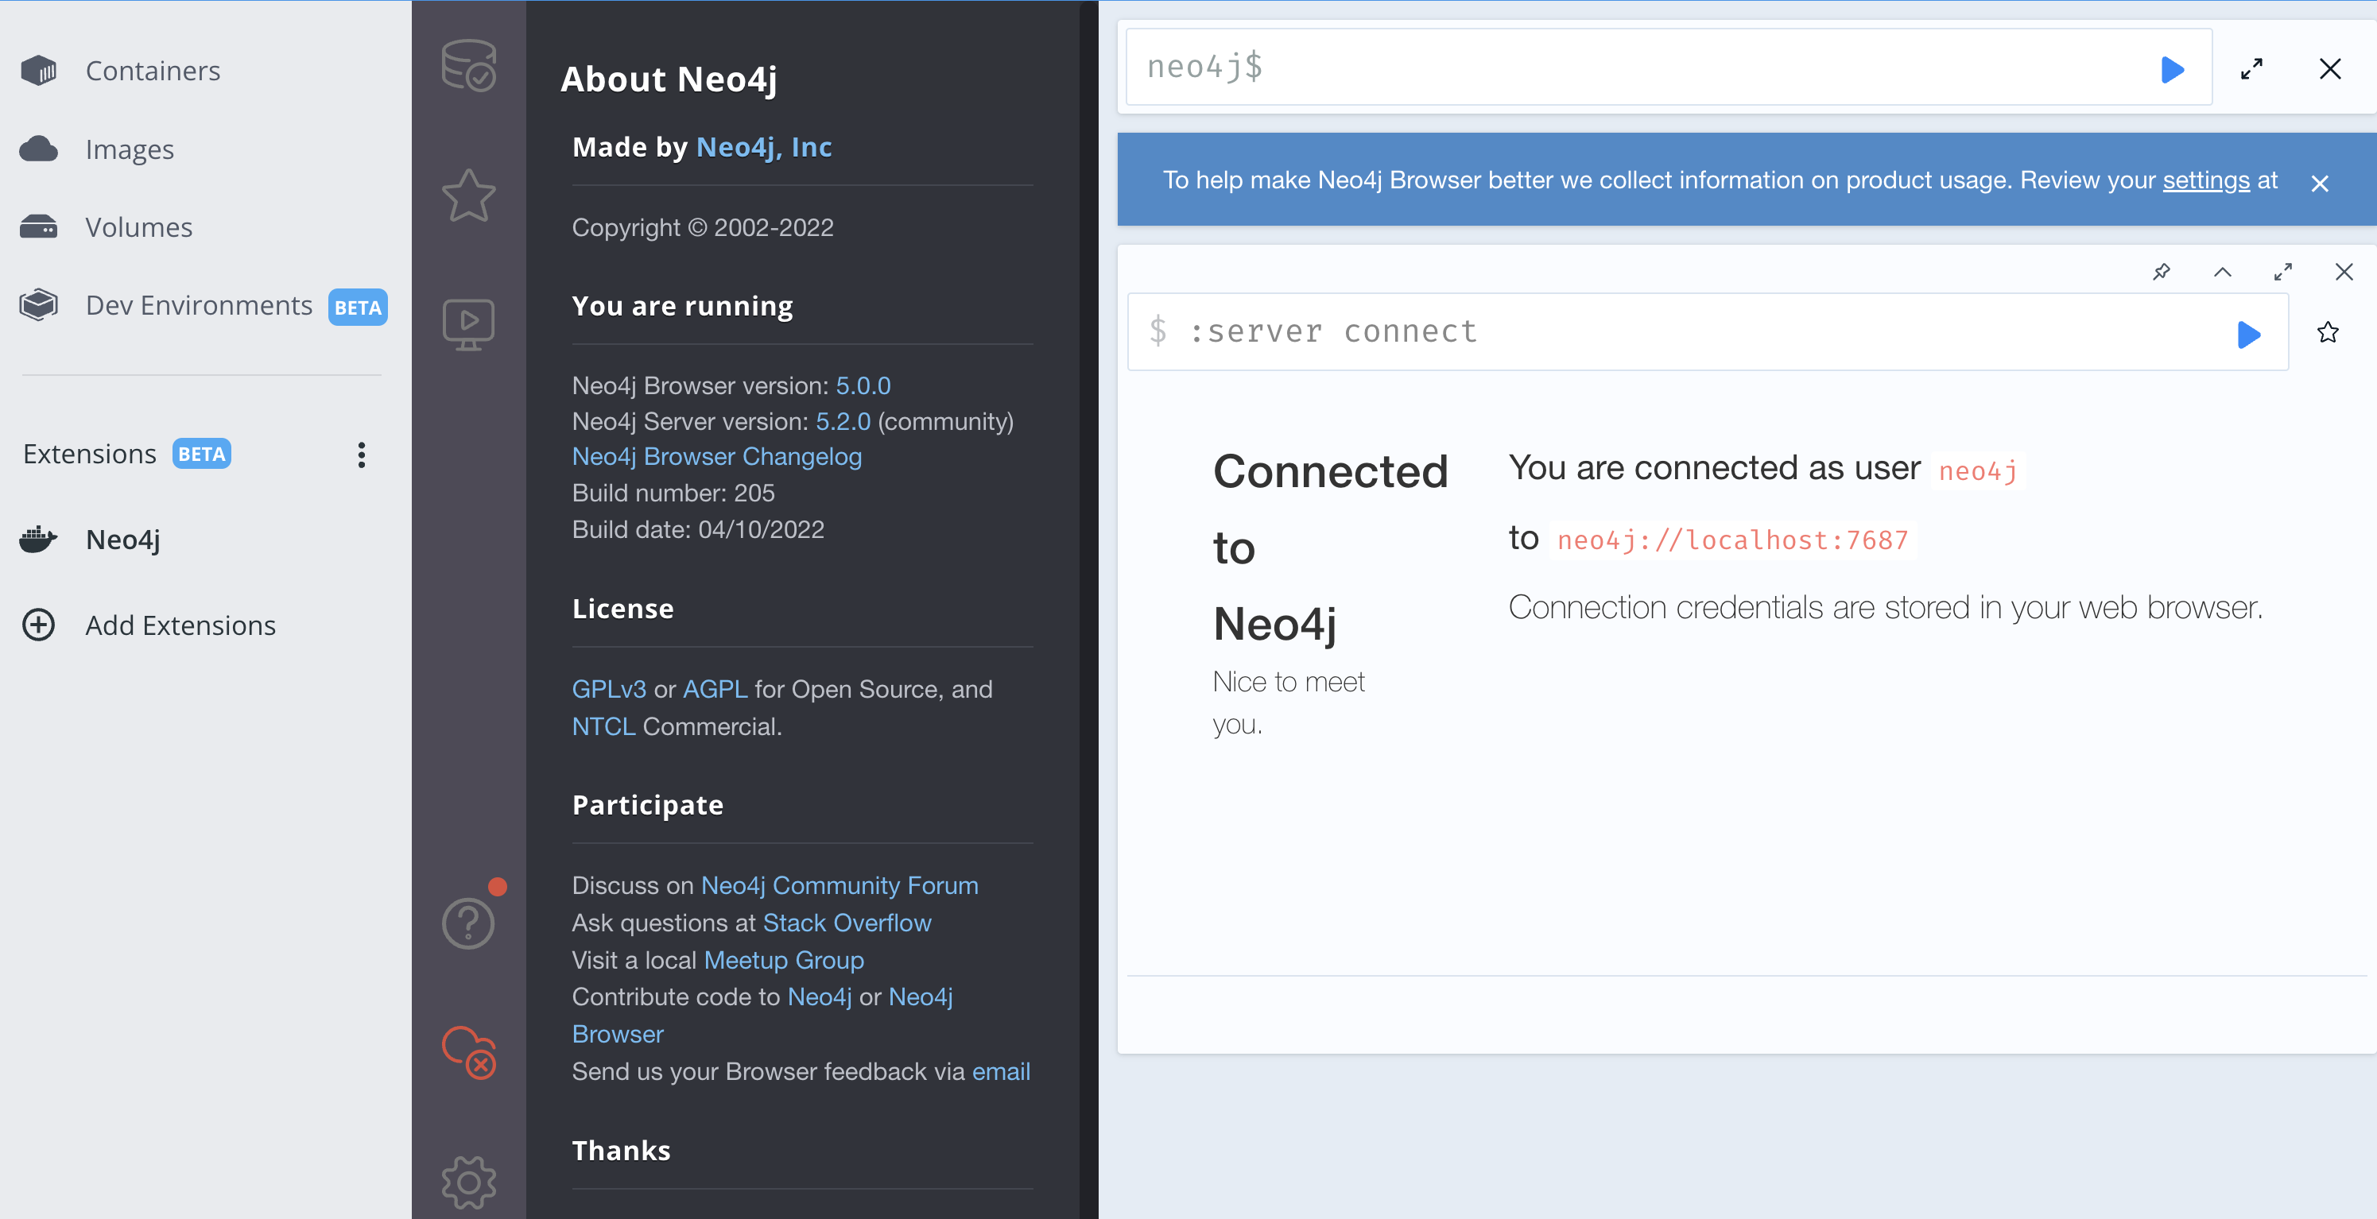The height and width of the screenshot is (1219, 2377).
Task: Open the cloud sync sidebar icon
Action: [469, 1052]
